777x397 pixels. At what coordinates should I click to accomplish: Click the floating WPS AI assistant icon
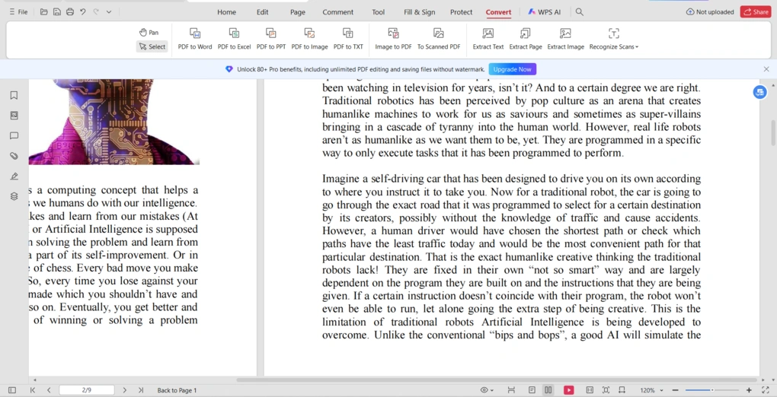click(x=759, y=92)
